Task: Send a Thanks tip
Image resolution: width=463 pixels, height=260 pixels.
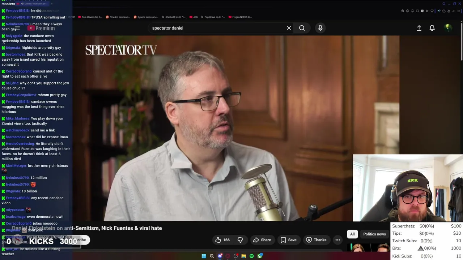Action: tap(316, 240)
